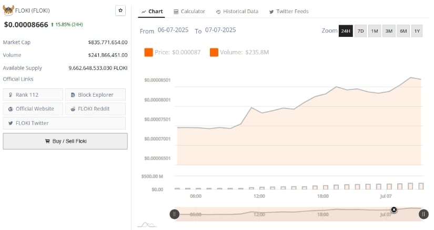Click the calculator icon

coord(176,12)
